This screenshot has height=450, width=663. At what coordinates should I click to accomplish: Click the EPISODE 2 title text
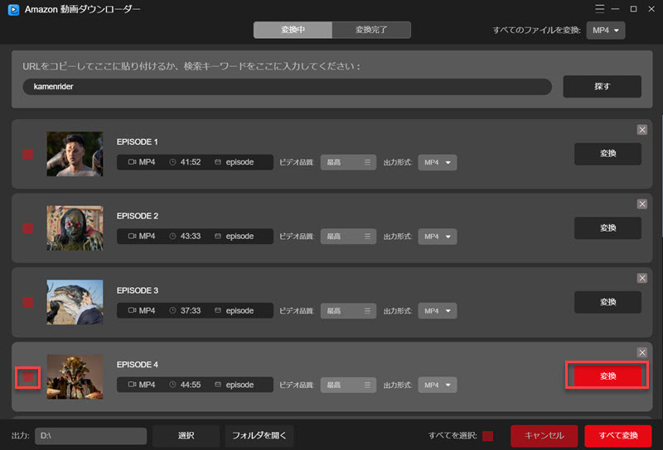click(138, 216)
